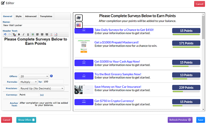Click the US flag country button
Viewport: 206px width, 124px height.
coord(79,25)
